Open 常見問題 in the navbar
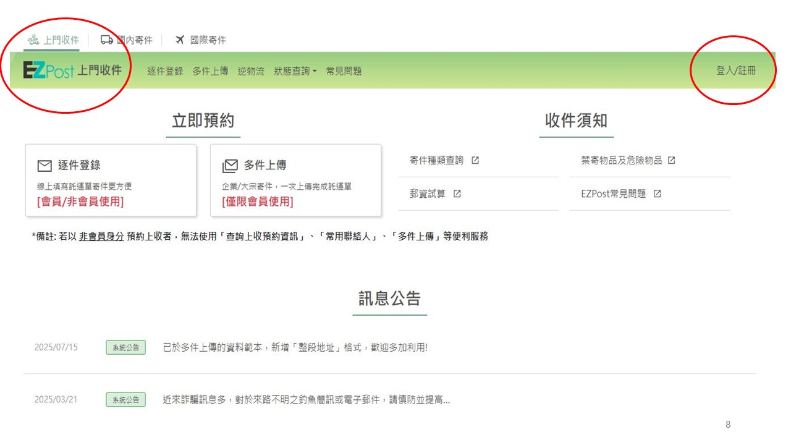The height and width of the screenshot is (445, 791). pyautogui.click(x=344, y=71)
